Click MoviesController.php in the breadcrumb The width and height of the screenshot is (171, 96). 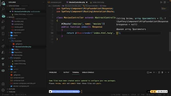(x=72, y=6)
